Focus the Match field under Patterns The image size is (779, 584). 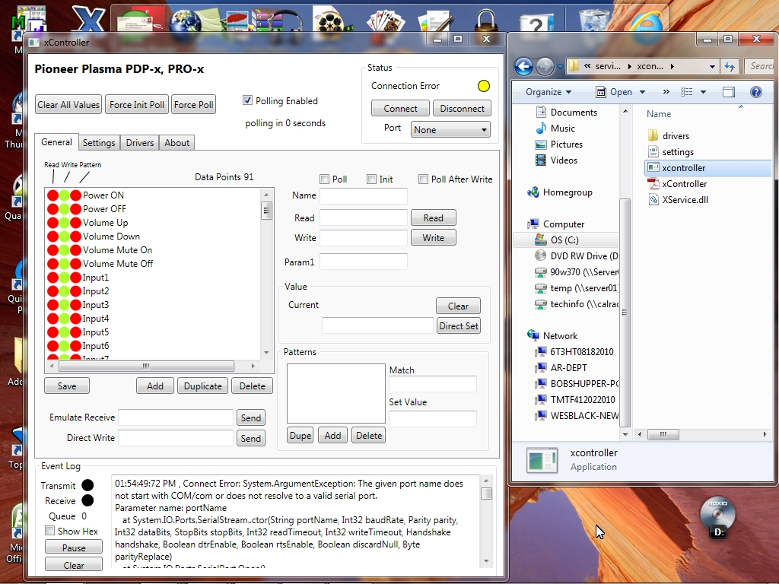433,383
